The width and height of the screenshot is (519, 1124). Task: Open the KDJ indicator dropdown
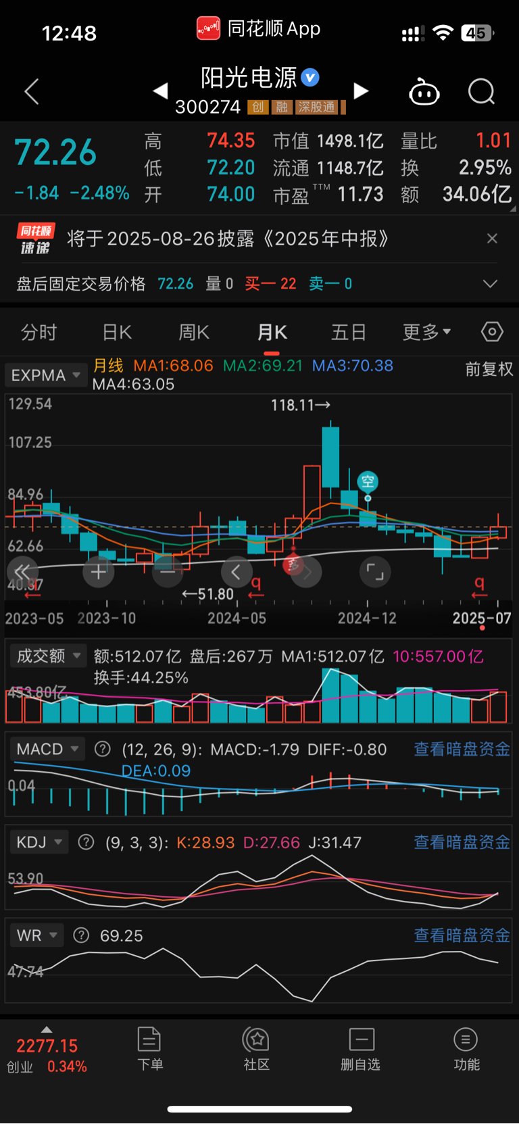point(39,842)
